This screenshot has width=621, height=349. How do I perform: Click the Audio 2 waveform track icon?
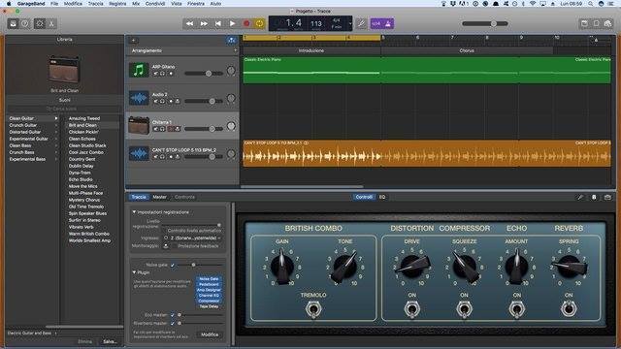139,98
